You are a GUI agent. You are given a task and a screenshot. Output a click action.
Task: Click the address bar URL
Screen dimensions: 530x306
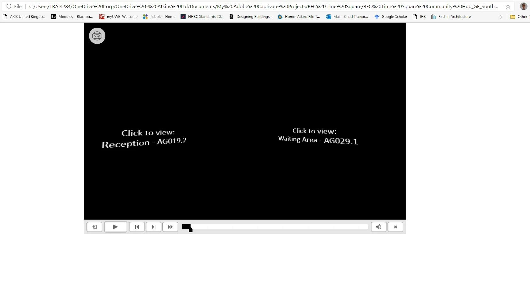coord(264,6)
